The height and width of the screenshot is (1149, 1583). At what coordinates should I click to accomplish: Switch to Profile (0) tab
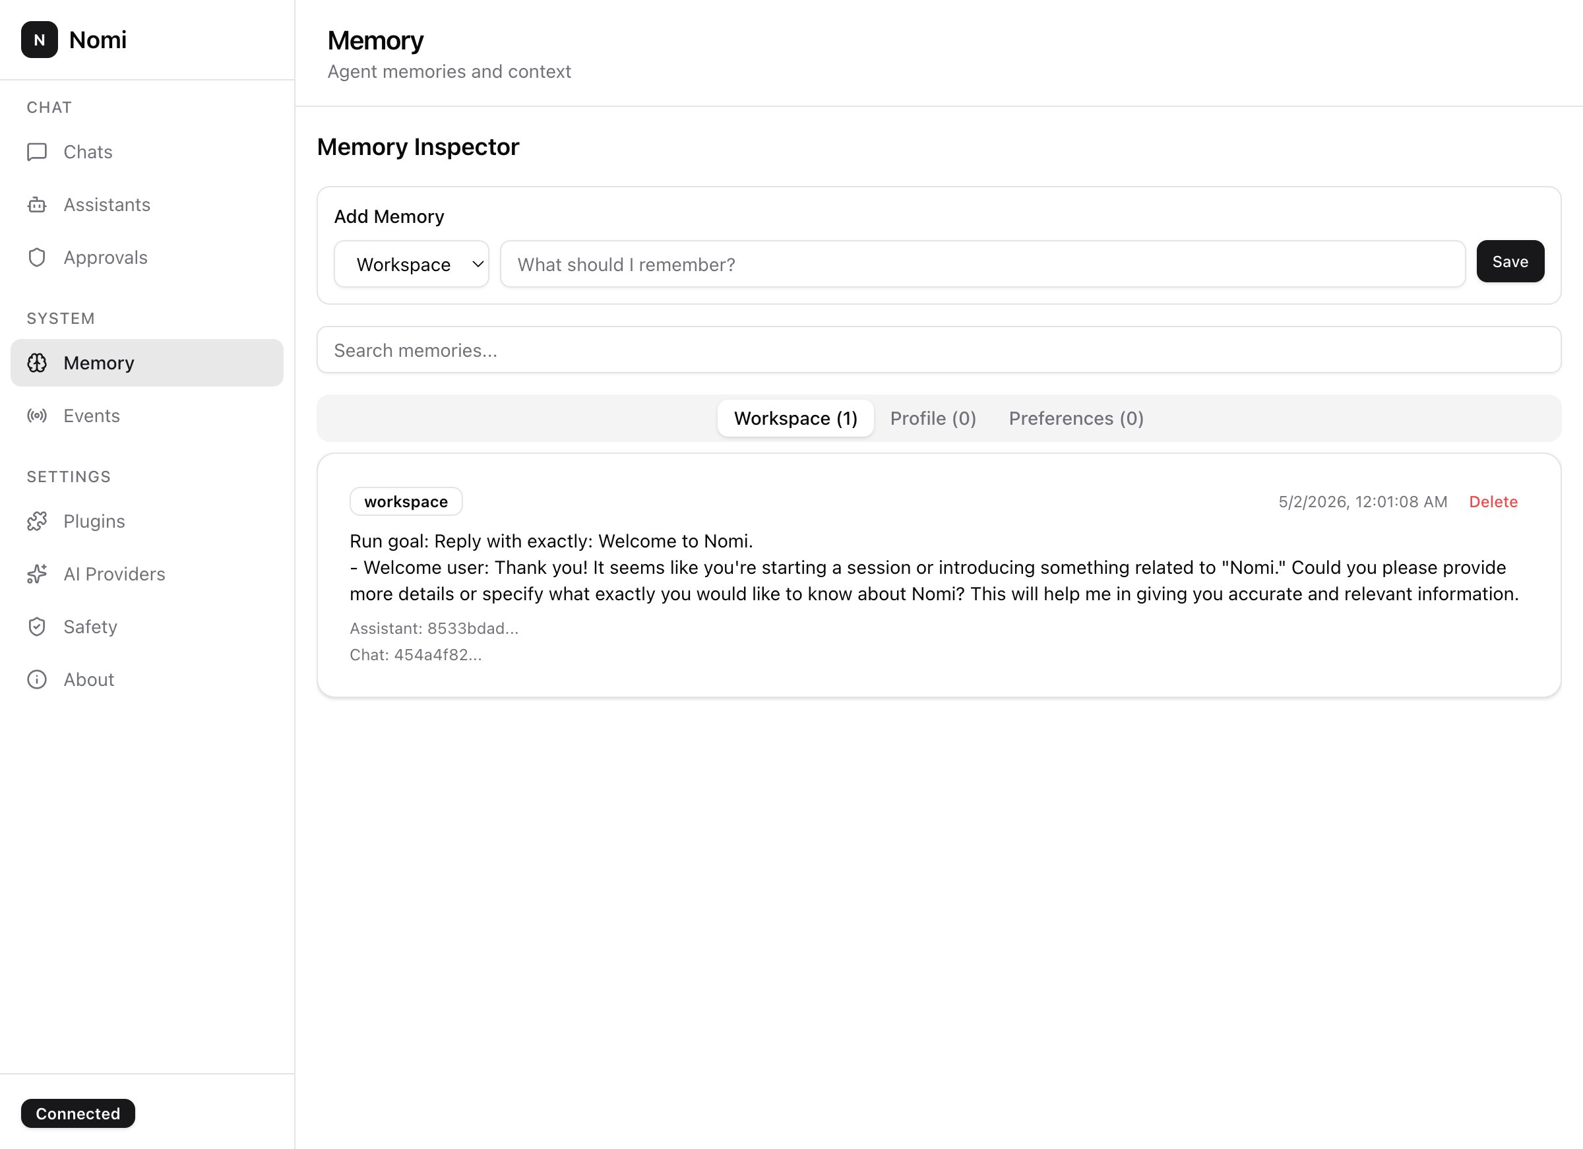coord(933,419)
